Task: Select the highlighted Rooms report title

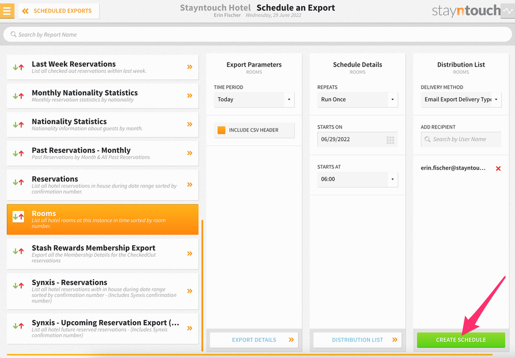Action: click(x=44, y=213)
